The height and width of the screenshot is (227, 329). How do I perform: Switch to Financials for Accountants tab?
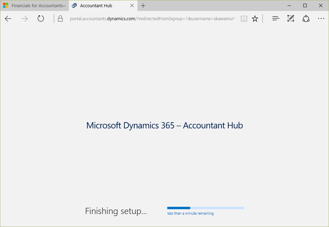click(x=35, y=6)
